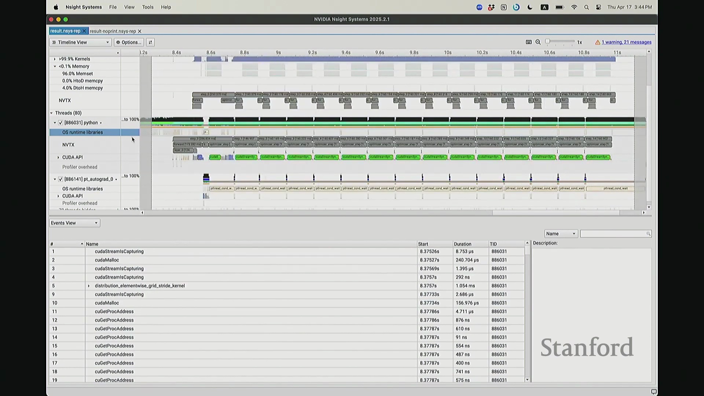Open the Events View dropdown
704x396 pixels.
(74, 223)
